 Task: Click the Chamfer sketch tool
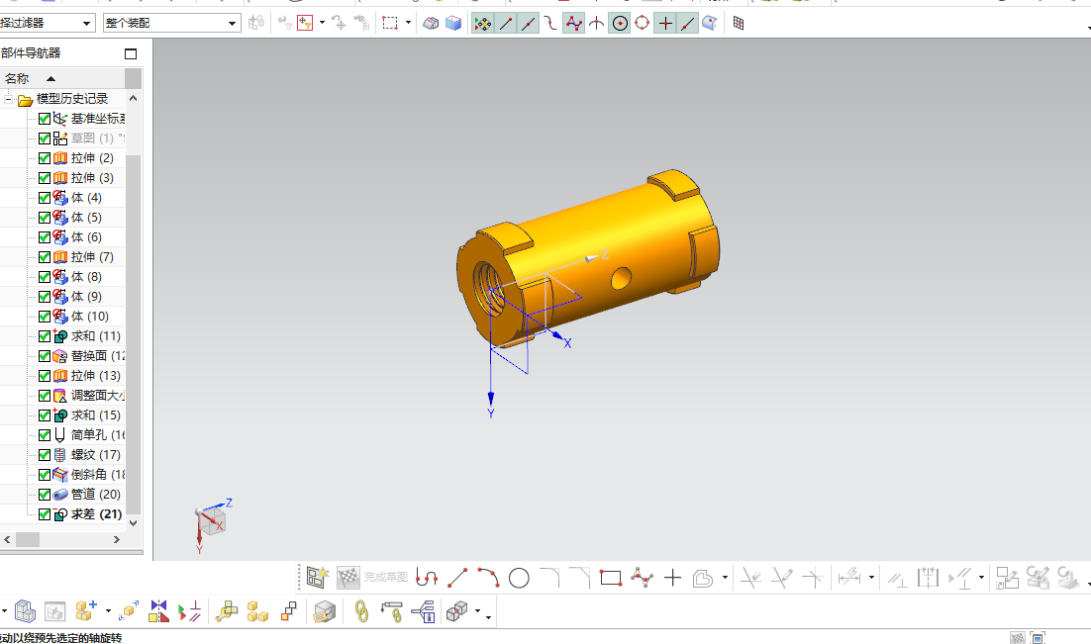pyautogui.click(x=579, y=578)
